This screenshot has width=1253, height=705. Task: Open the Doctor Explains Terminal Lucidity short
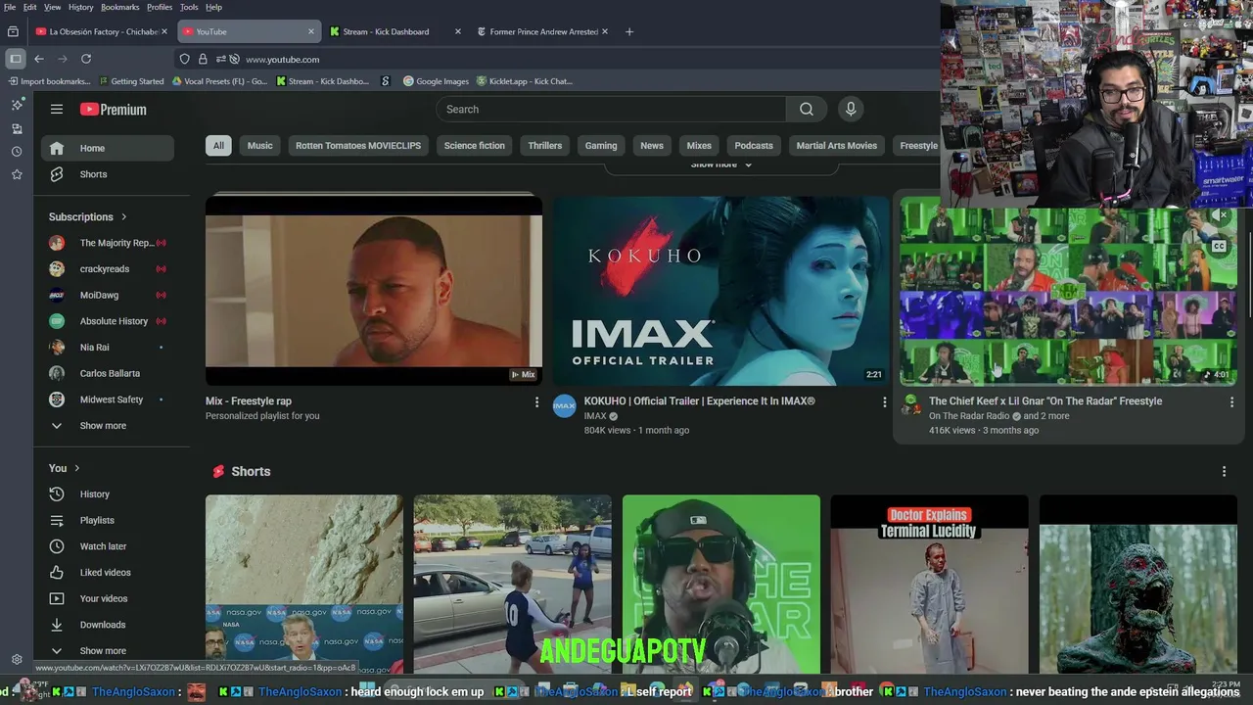point(930,585)
